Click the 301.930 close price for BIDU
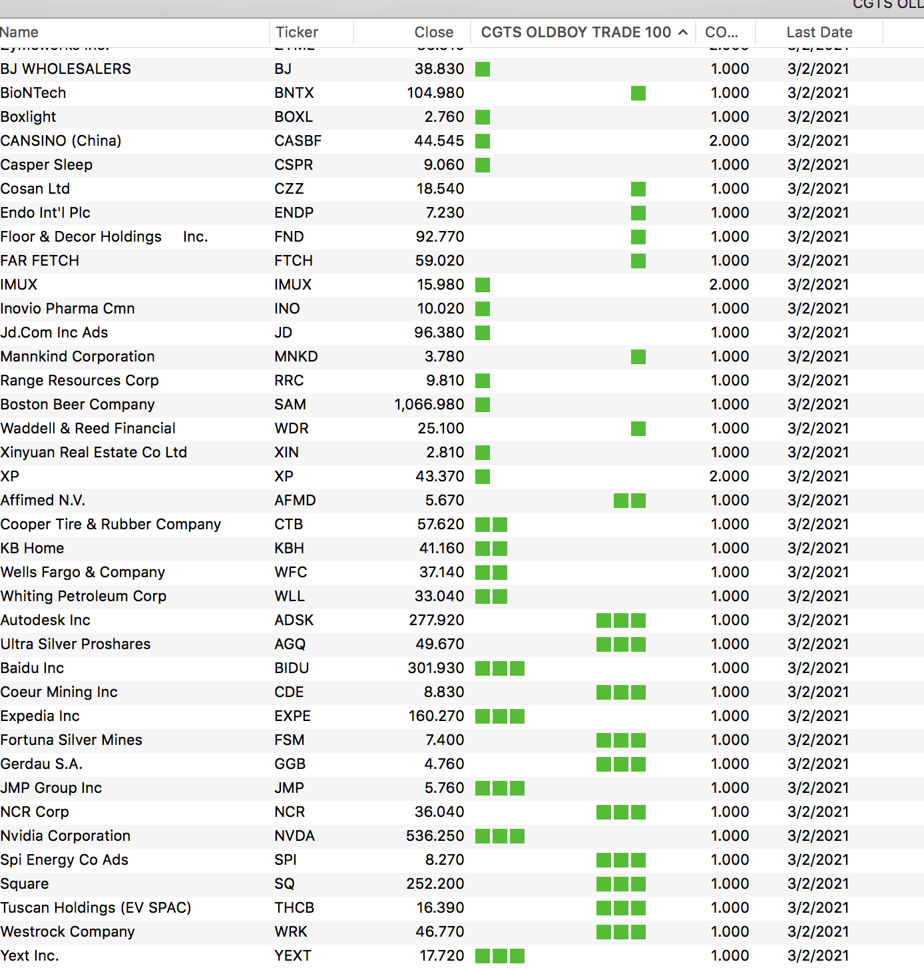This screenshot has height=968, width=924. click(436, 668)
